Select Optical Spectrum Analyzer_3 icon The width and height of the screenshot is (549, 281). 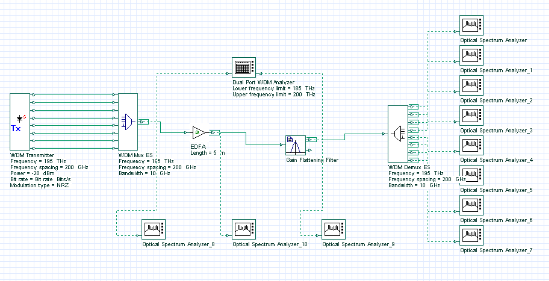click(472, 115)
